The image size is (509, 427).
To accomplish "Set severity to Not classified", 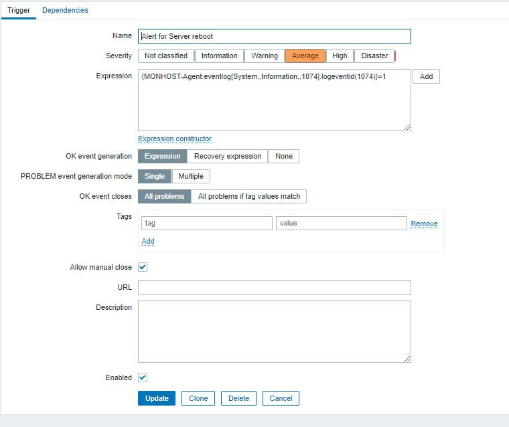I will [x=166, y=56].
